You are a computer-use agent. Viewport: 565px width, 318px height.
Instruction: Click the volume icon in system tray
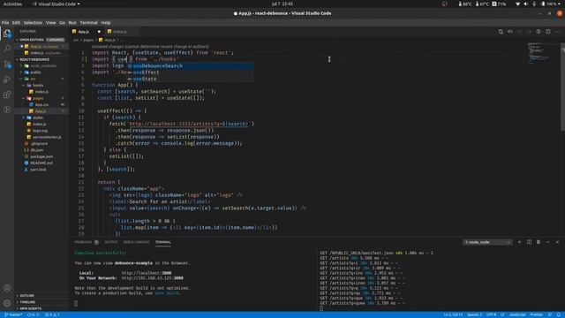pyautogui.click(x=526, y=4)
